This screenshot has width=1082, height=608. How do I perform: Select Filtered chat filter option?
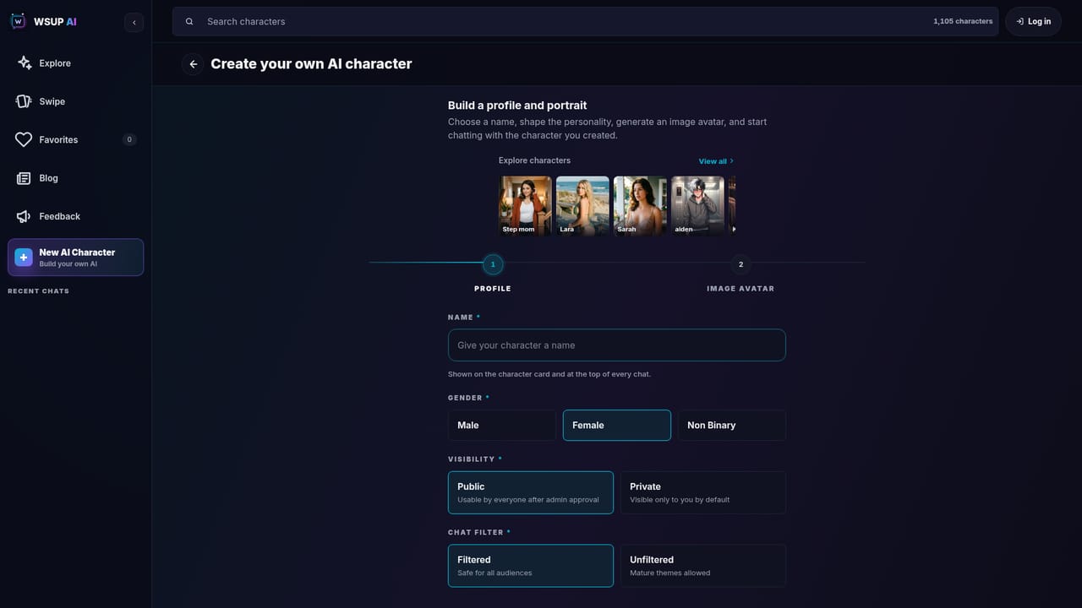(x=531, y=566)
